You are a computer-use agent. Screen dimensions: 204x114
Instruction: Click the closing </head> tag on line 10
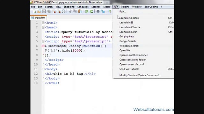point(52,65)
